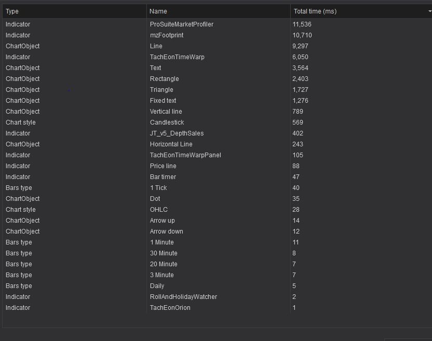Highlight the JT_v5_DepthSales indicator
Viewport: 432px width, 341px height.
pyautogui.click(x=177, y=133)
